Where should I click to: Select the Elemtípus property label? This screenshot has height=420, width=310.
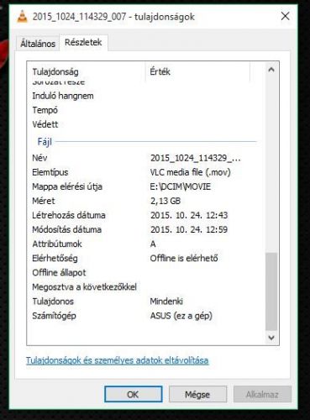point(50,172)
